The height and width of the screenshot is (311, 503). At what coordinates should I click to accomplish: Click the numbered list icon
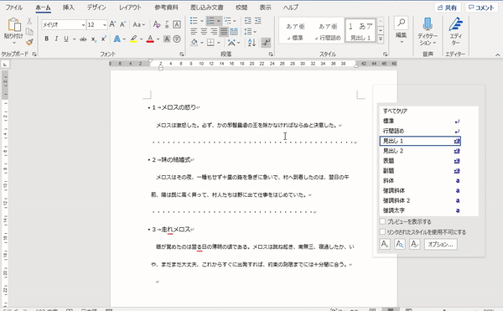pyautogui.click(x=210, y=21)
